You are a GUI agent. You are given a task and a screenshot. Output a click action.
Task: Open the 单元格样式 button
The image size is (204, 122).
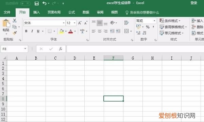click(172, 33)
